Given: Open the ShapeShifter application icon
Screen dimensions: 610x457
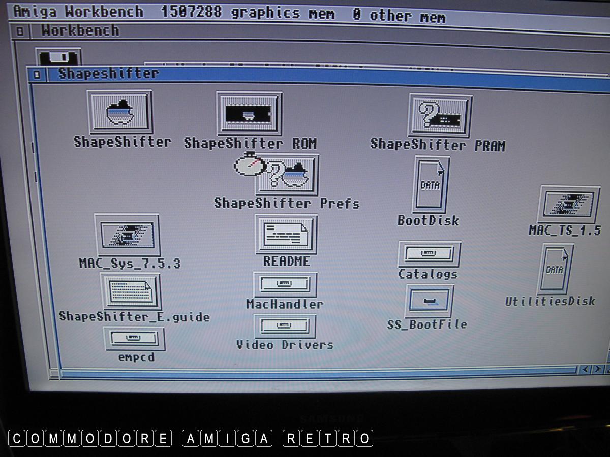Looking at the screenshot, I should (x=120, y=113).
